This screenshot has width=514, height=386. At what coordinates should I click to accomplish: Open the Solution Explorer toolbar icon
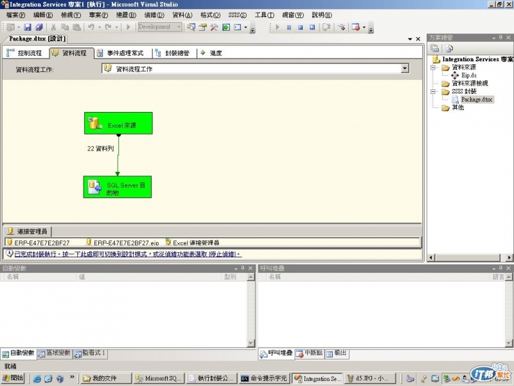click(191, 27)
